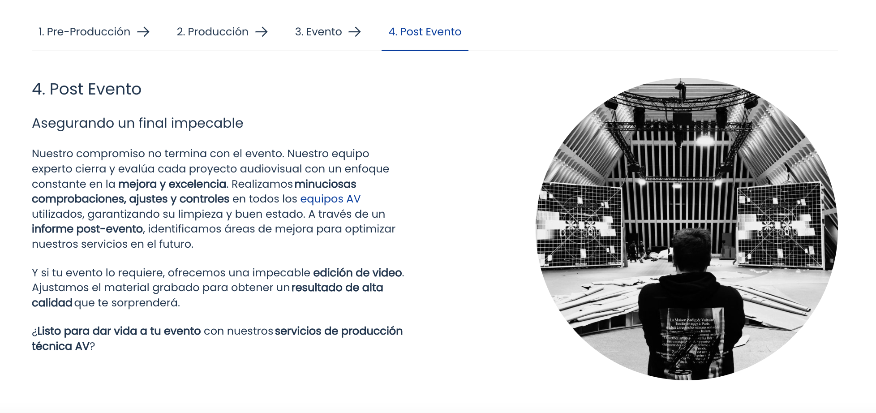The width and height of the screenshot is (876, 413).
Task: Select the active 4. Post Evento tab
Action: tap(425, 32)
